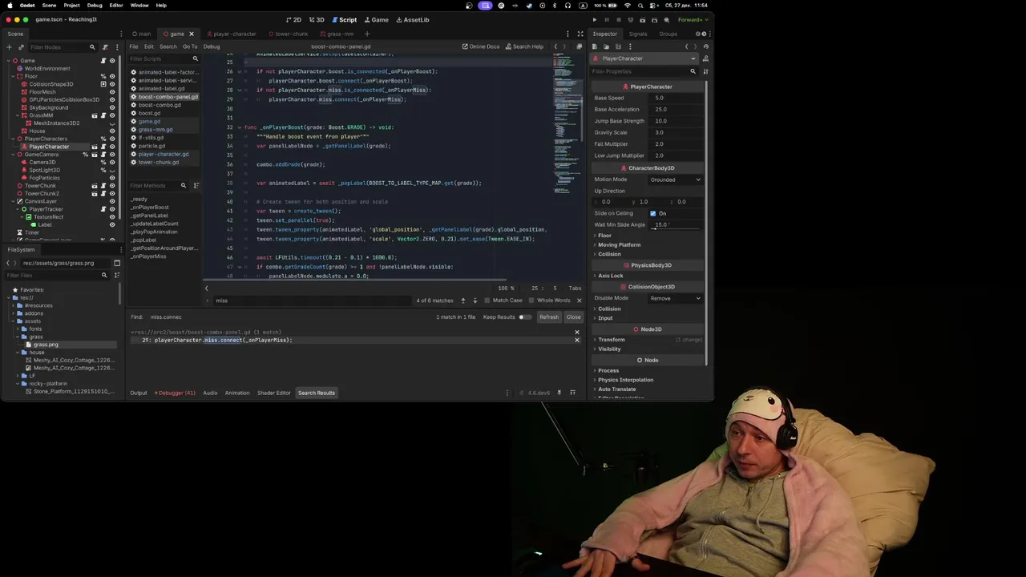Close the find bar in the script editor
Image resolution: width=1026 pixels, height=577 pixels.
tap(579, 301)
